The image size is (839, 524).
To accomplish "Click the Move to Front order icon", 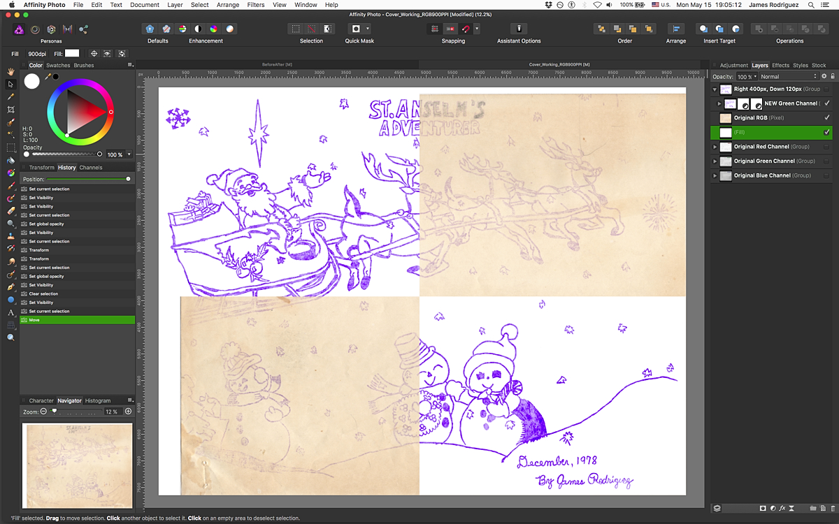I will (x=649, y=29).
